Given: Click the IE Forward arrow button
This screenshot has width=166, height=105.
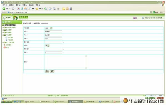Looking at the screenshot, I should pos(13,9).
